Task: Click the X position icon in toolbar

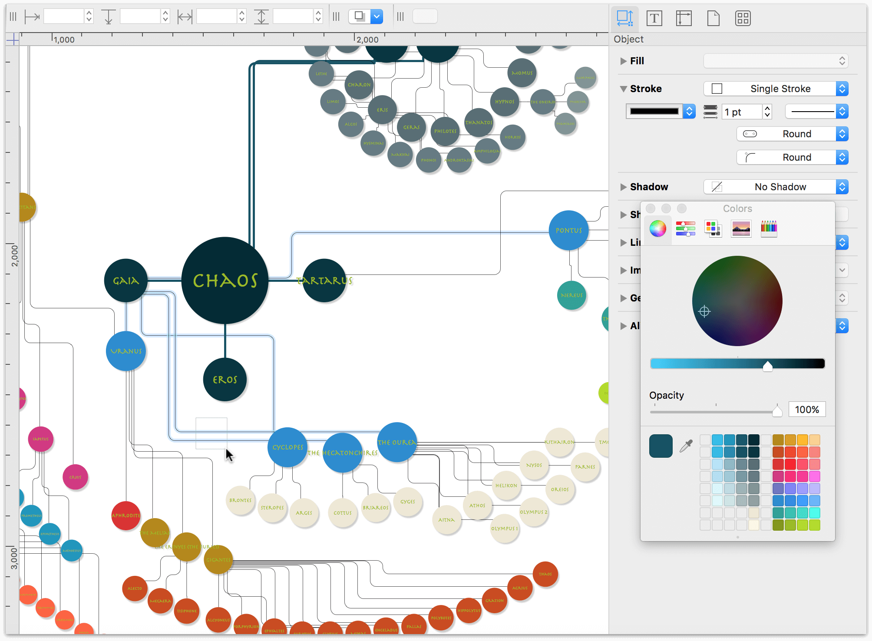Action: (x=32, y=17)
